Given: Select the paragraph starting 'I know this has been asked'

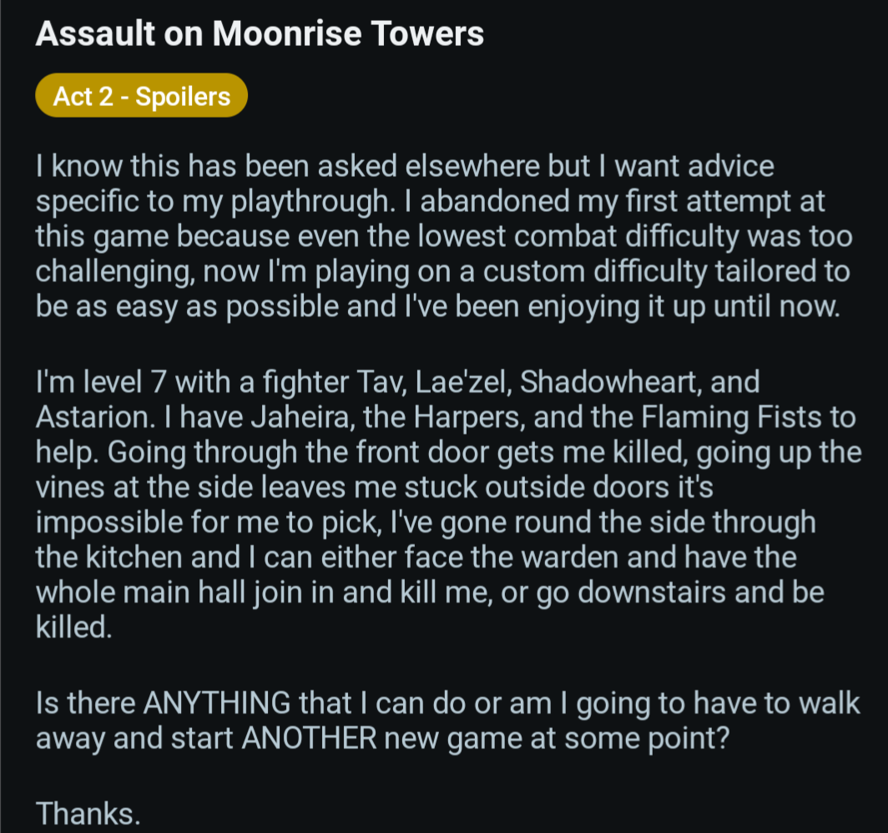Looking at the screenshot, I should tap(443, 236).
